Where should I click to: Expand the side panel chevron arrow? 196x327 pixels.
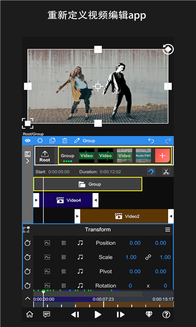pos(28,161)
